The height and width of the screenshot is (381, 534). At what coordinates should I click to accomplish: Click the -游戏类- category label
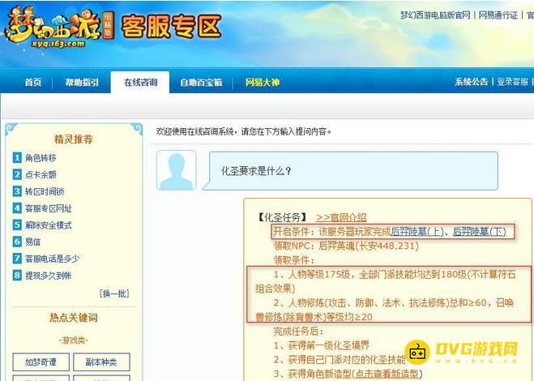(x=74, y=340)
